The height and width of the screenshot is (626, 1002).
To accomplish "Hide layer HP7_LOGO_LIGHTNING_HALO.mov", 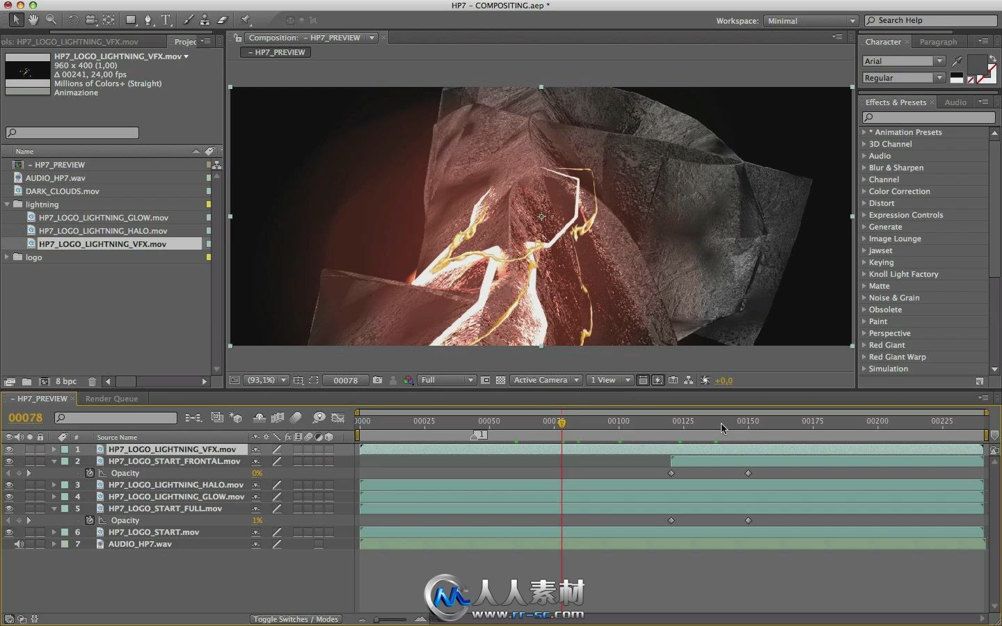I will pyautogui.click(x=9, y=485).
